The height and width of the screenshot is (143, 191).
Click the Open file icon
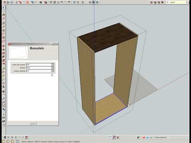tap(8, 2)
